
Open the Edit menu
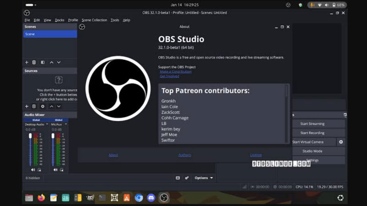(37, 20)
